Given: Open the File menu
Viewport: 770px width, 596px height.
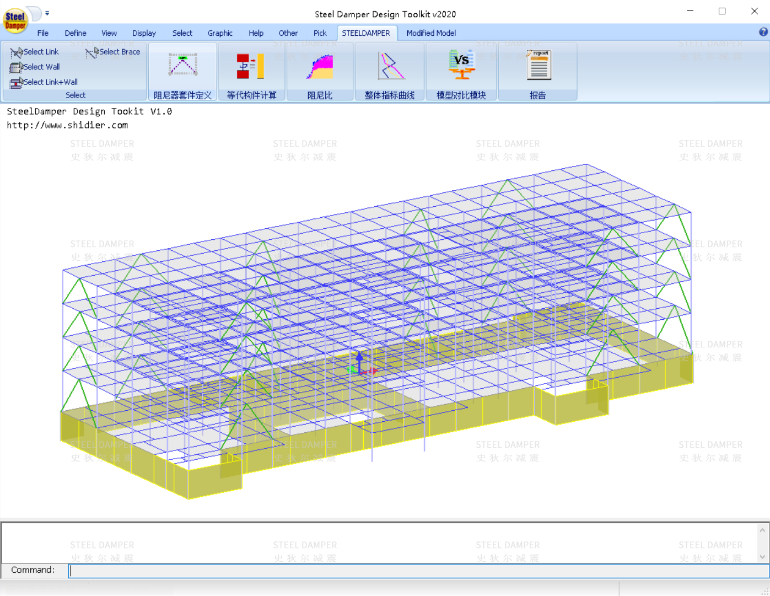Looking at the screenshot, I should [x=43, y=33].
